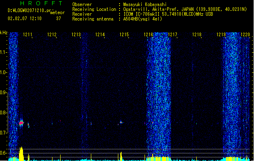Viewport: 254px width, 161px height.
Task: Click the 1216 time axis marker
Action: click(x=148, y=35)
